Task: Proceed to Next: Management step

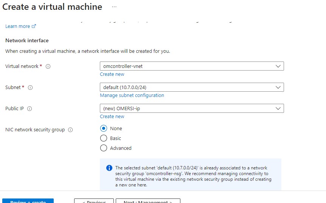Action: 148,201
